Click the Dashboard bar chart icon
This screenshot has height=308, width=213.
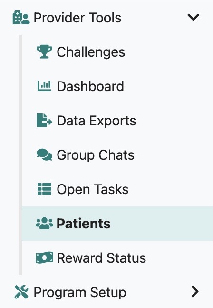pyautogui.click(x=44, y=86)
